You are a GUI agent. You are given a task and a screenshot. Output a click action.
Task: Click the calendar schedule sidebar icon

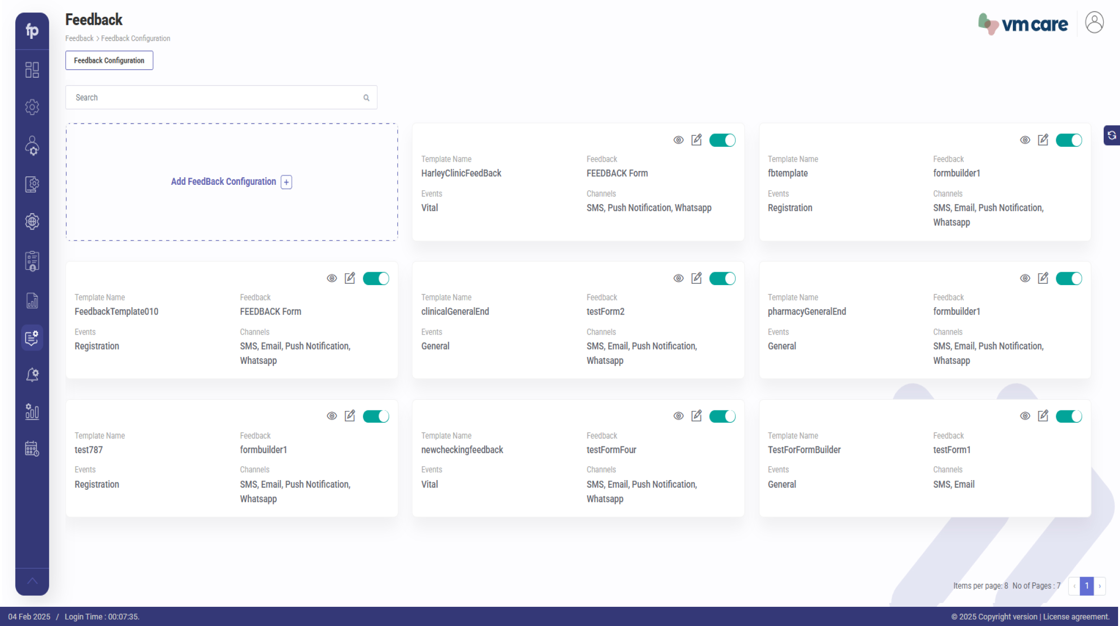(x=32, y=449)
